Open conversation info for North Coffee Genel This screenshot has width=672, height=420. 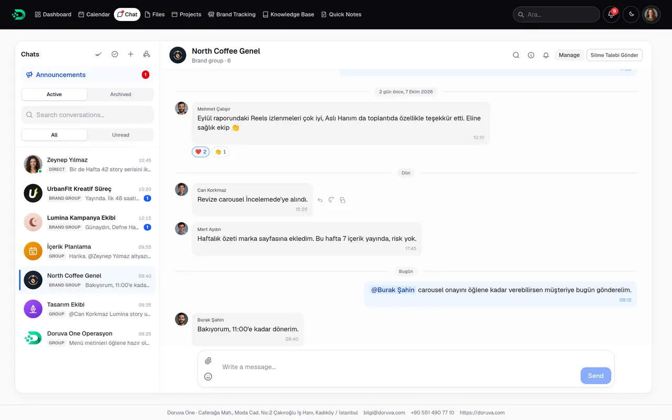coord(531,55)
